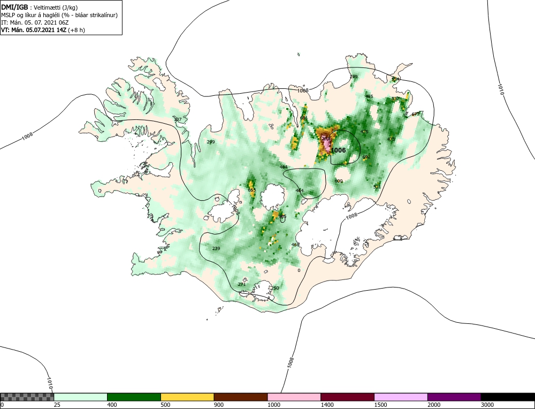Click the 985 value on the map

click(x=282, y=216)
